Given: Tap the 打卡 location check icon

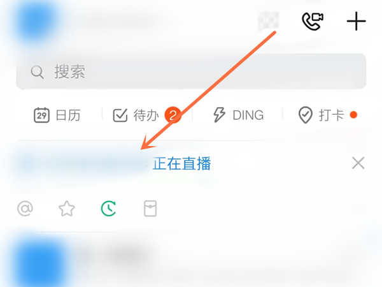Looking at the screenshot, I should click(x=305, y=115).
